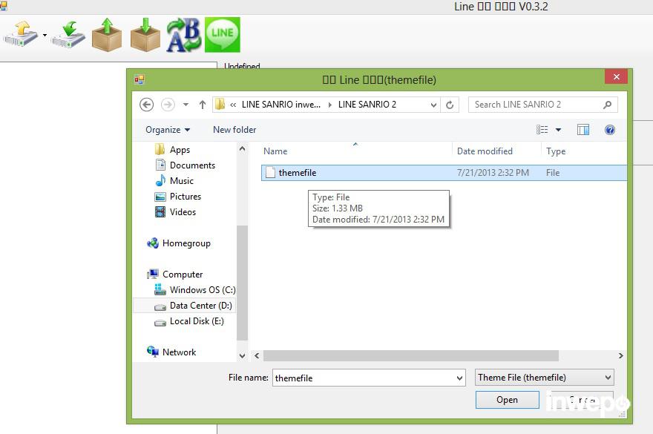653x434 pixels.
Task: Open Local Disk (E:) drive
Action: (197, 321)
